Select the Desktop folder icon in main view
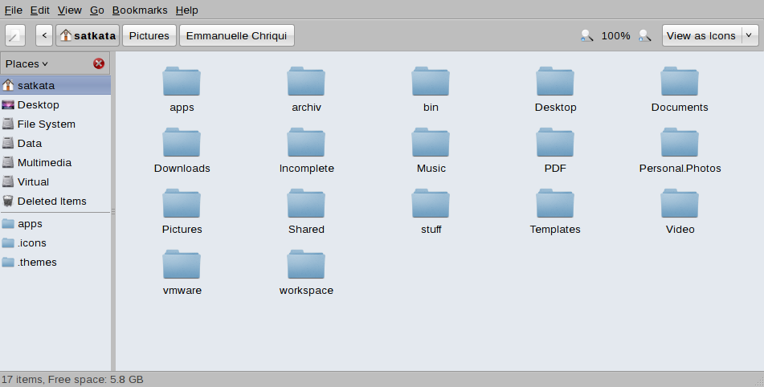The image size is (764, 387). click(555, 81)
